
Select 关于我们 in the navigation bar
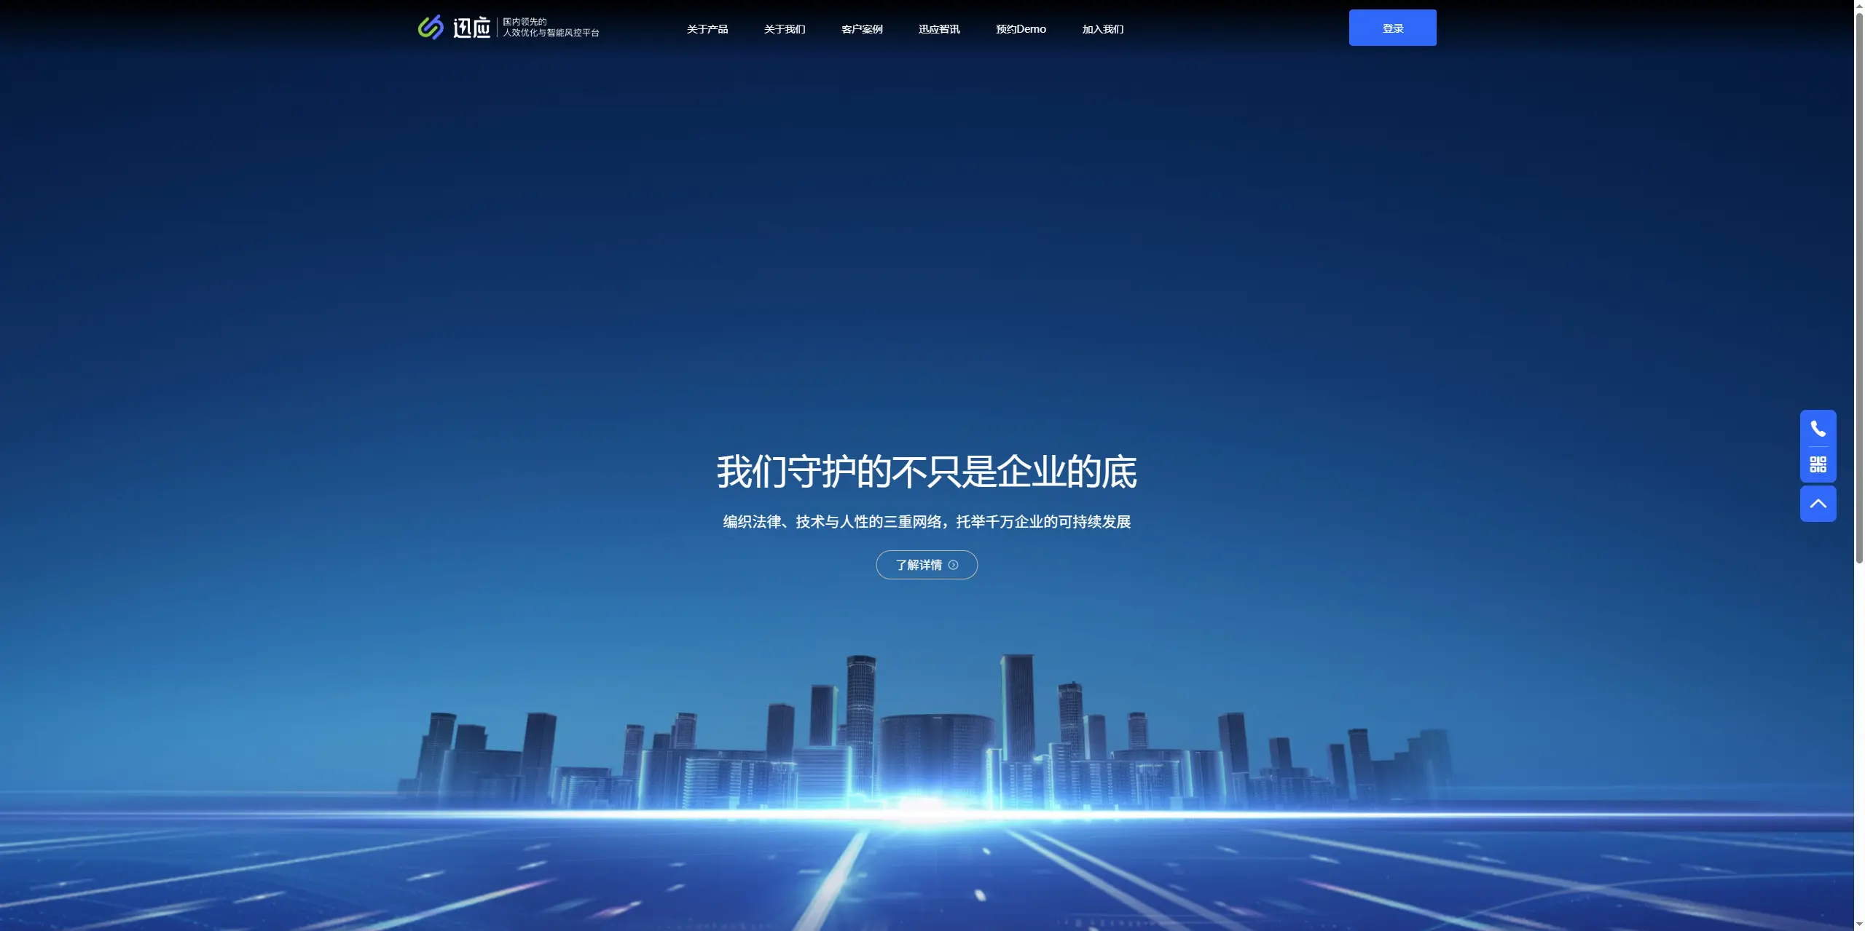click(784, 29)
